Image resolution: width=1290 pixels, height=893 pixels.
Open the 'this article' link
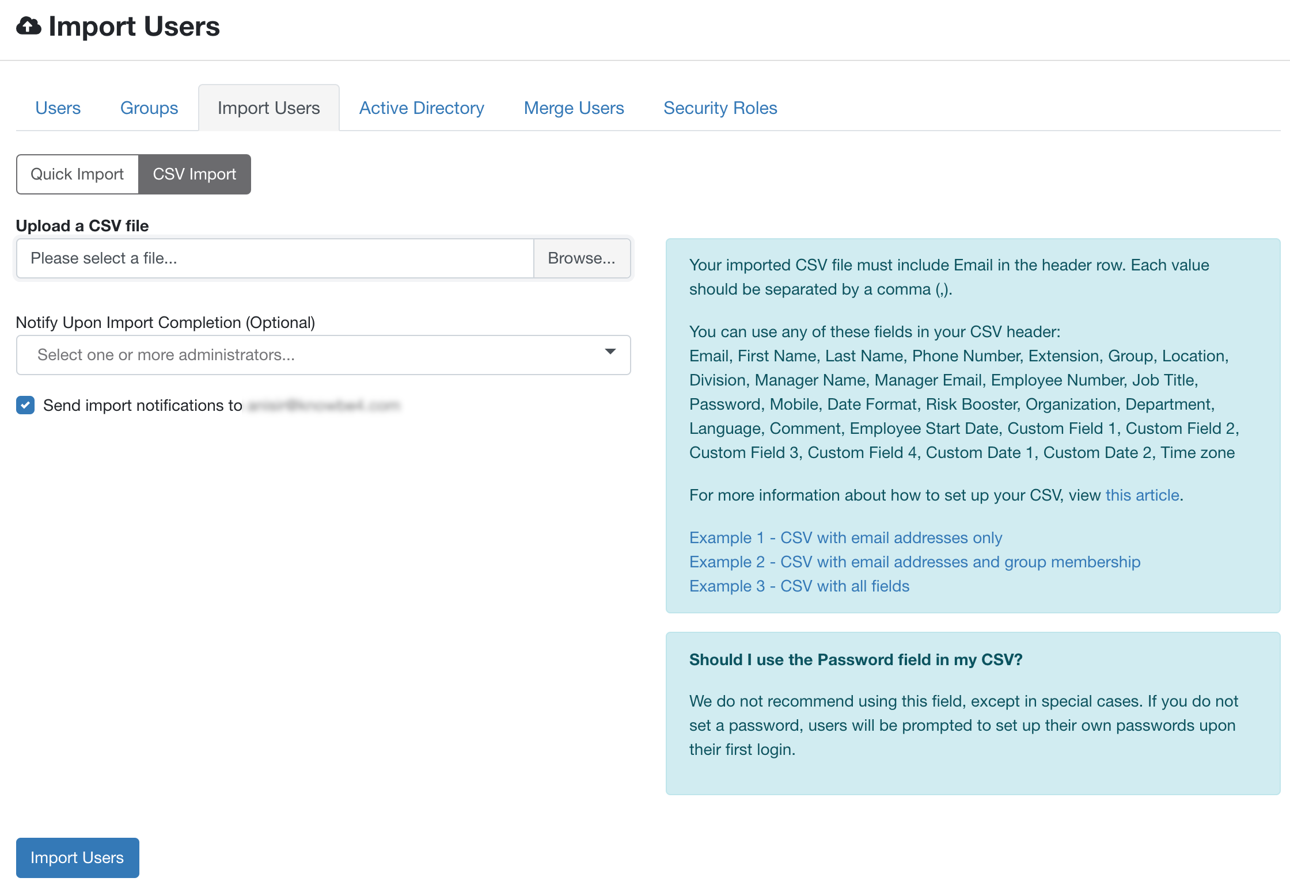pyautogui.click(x=1142, y=495)
